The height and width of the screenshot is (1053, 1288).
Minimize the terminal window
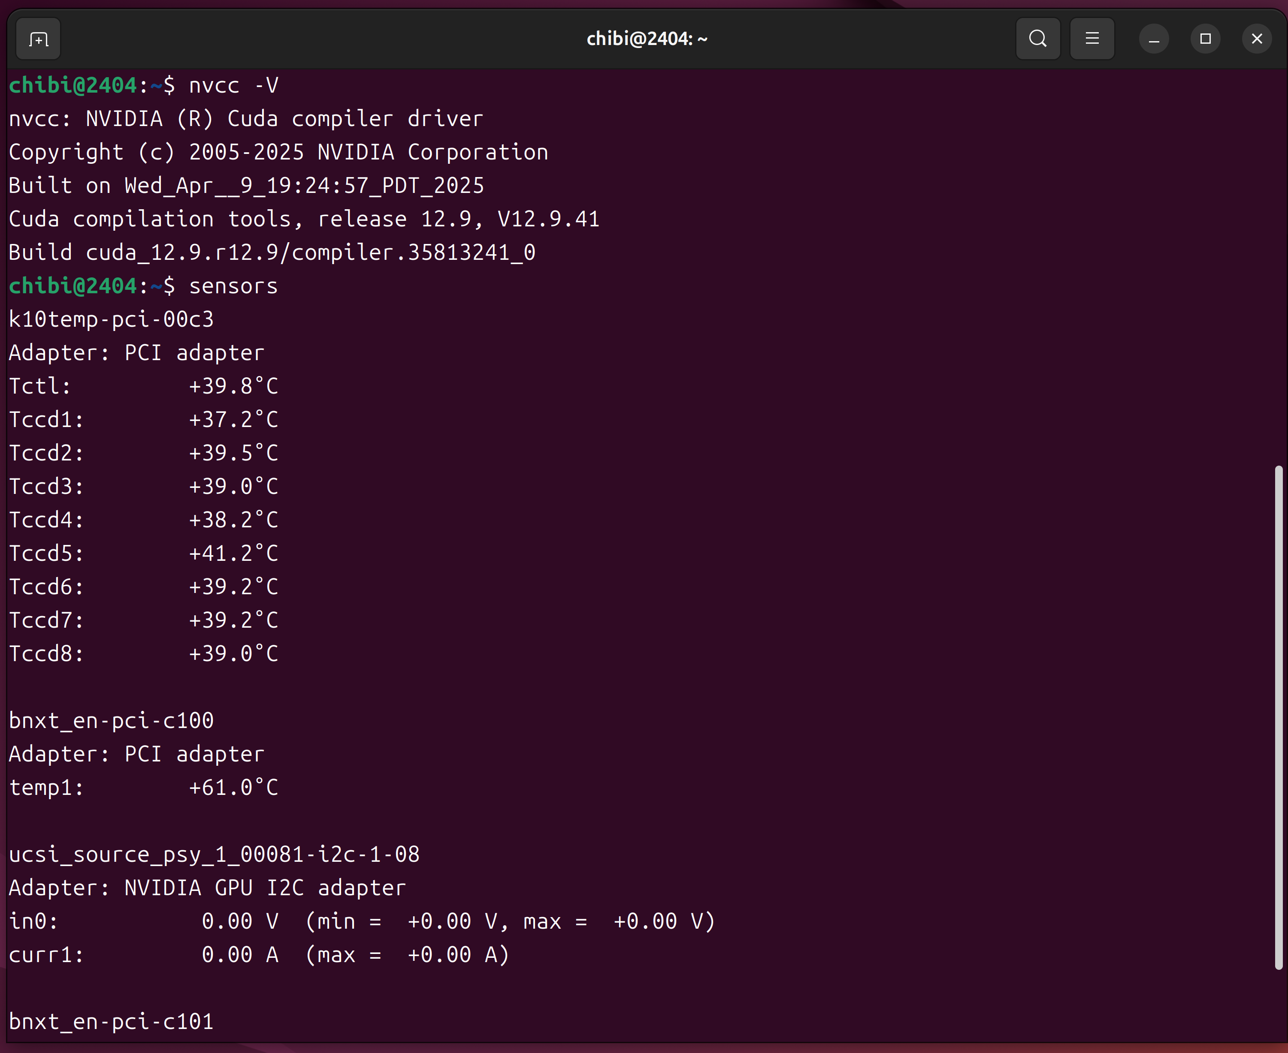coord(1154,39)
